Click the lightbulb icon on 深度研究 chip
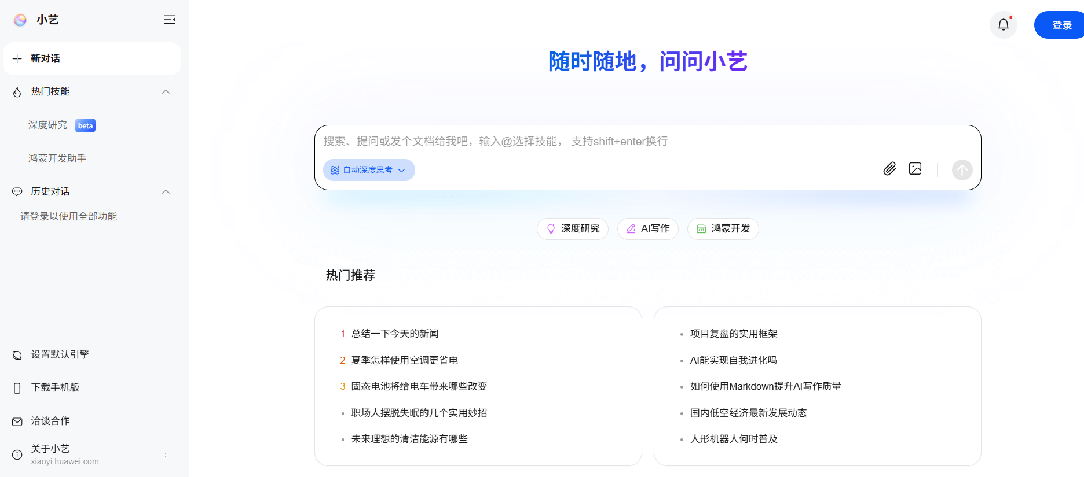The image size is (1084, 477). (x=551, y=229)
